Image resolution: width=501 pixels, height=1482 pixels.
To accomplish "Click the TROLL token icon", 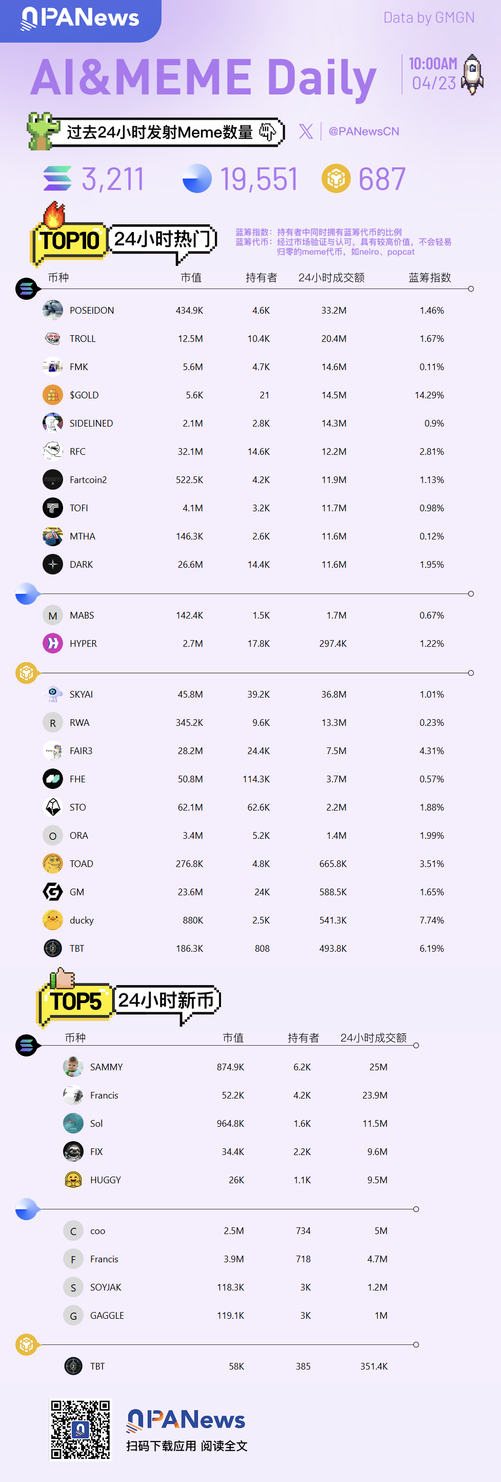I will click(53, 338).
